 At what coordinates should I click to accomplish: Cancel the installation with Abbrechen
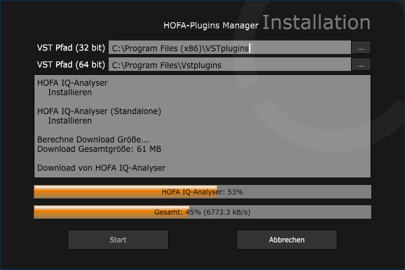click(286, 240)
